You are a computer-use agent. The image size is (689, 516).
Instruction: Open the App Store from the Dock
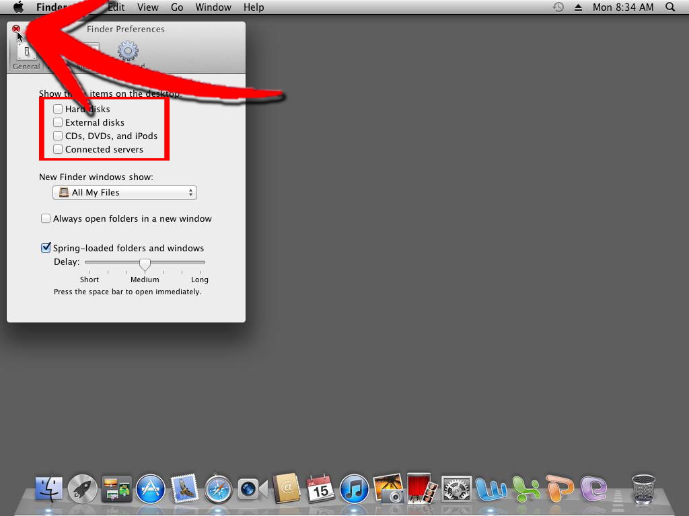click(150, 488)
